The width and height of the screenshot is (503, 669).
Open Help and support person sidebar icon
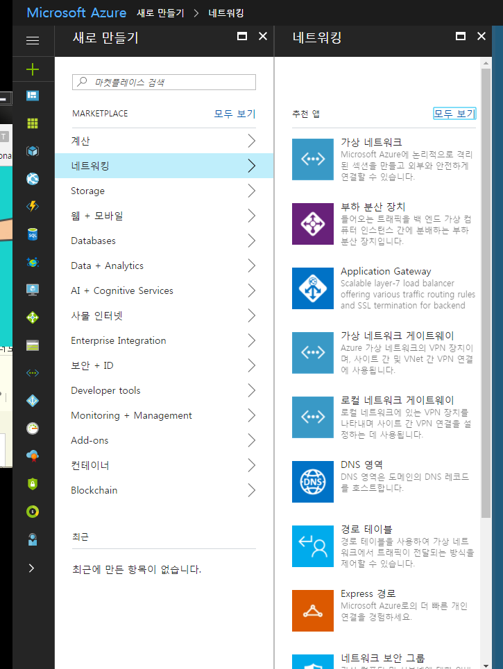[33, 539]
